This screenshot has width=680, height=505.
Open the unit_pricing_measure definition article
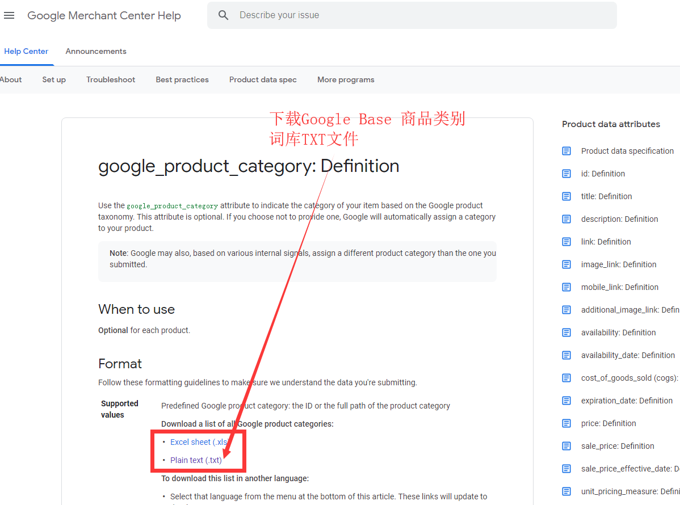[x=630, y=491]
